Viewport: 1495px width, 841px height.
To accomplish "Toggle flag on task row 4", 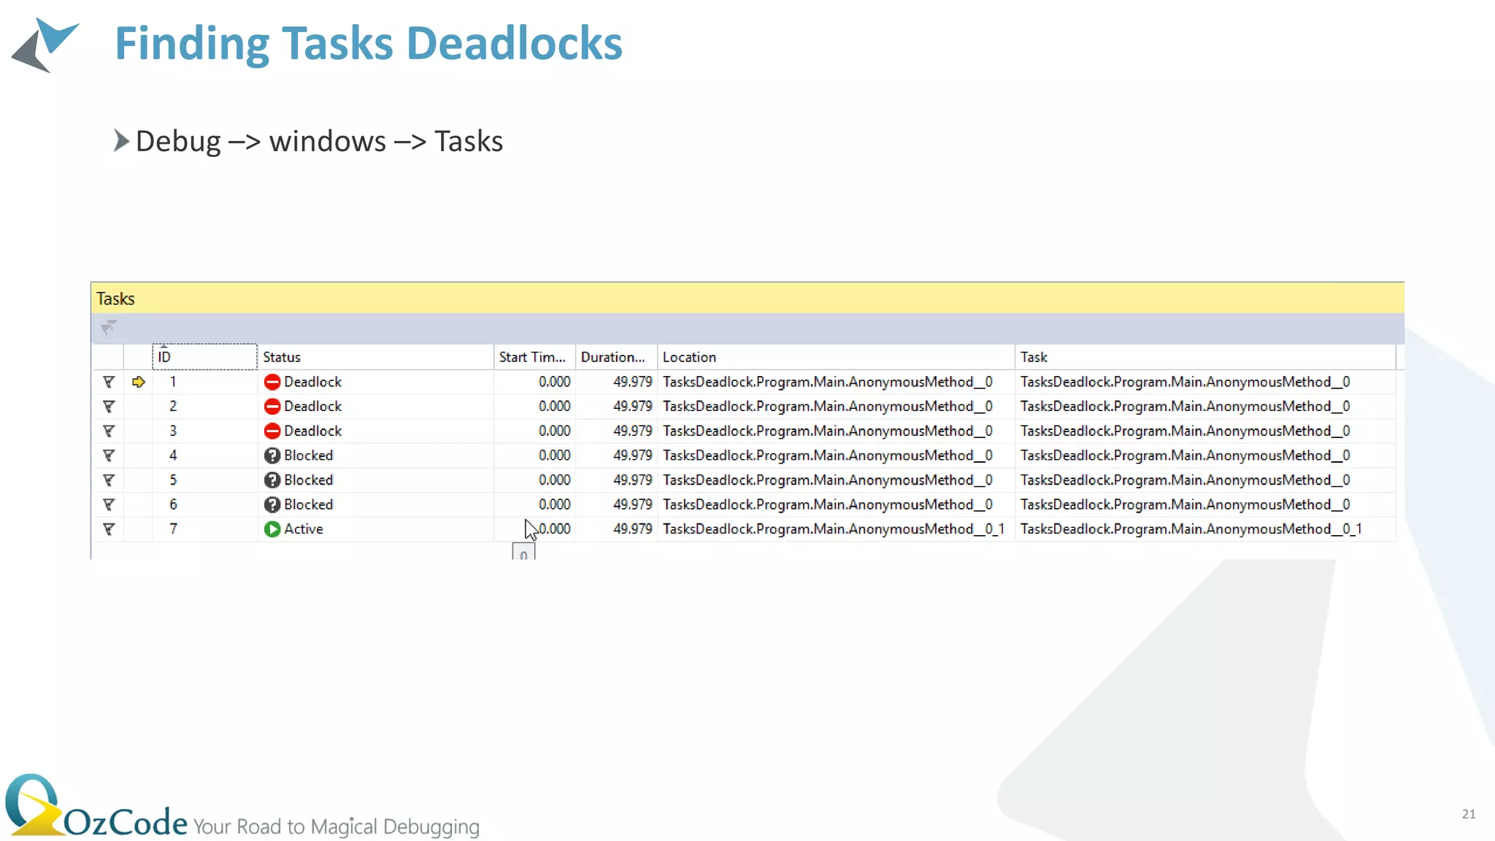I will [x=109, y=456].
